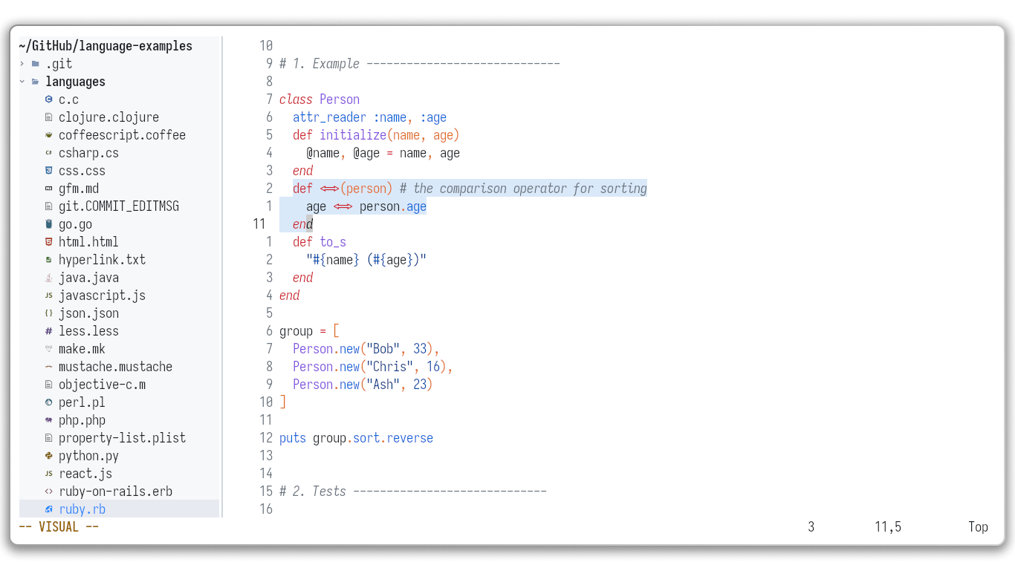Viewport: 1015px width, 565px height.
Task: Click the HTML5 icon beside html.html
Action: click(x=49, y=242)
